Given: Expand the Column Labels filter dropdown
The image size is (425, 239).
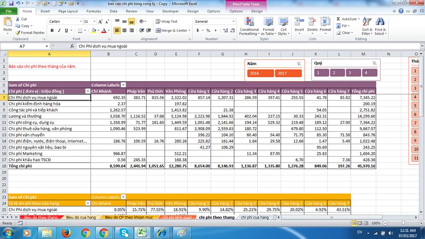Looking at the screenshot, I should tap(124, 85).
